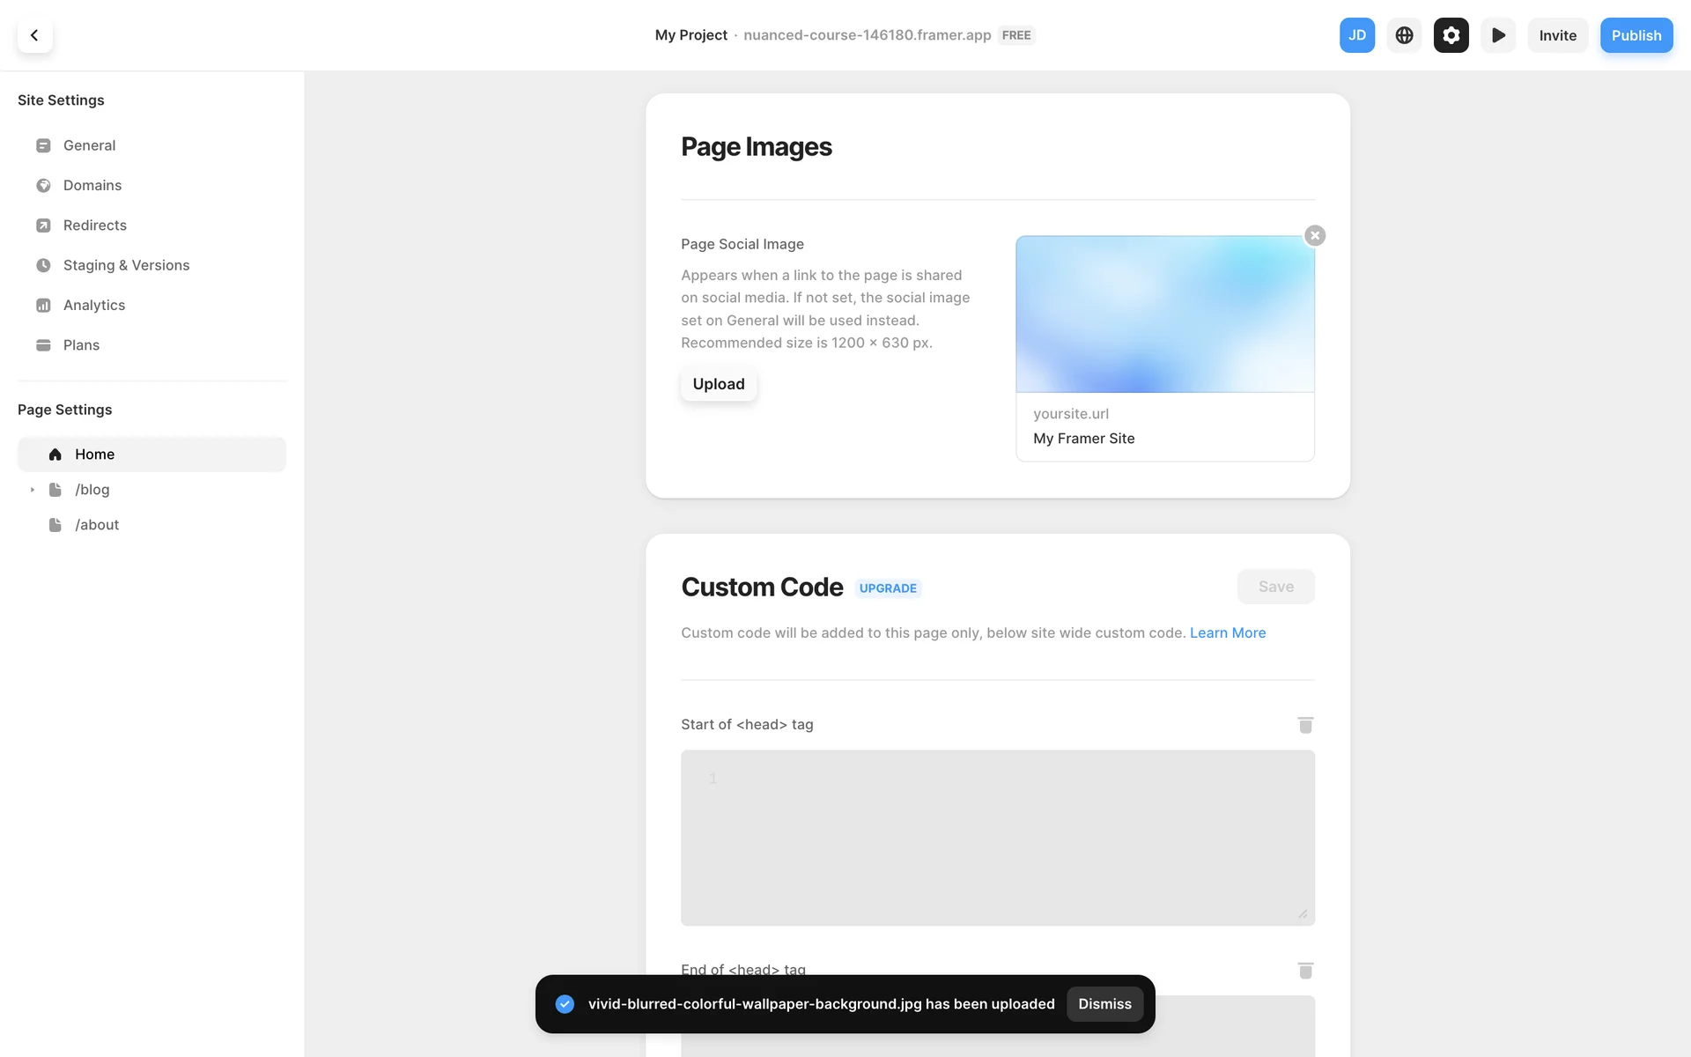Click the social image preview thumbnail

1164,314
